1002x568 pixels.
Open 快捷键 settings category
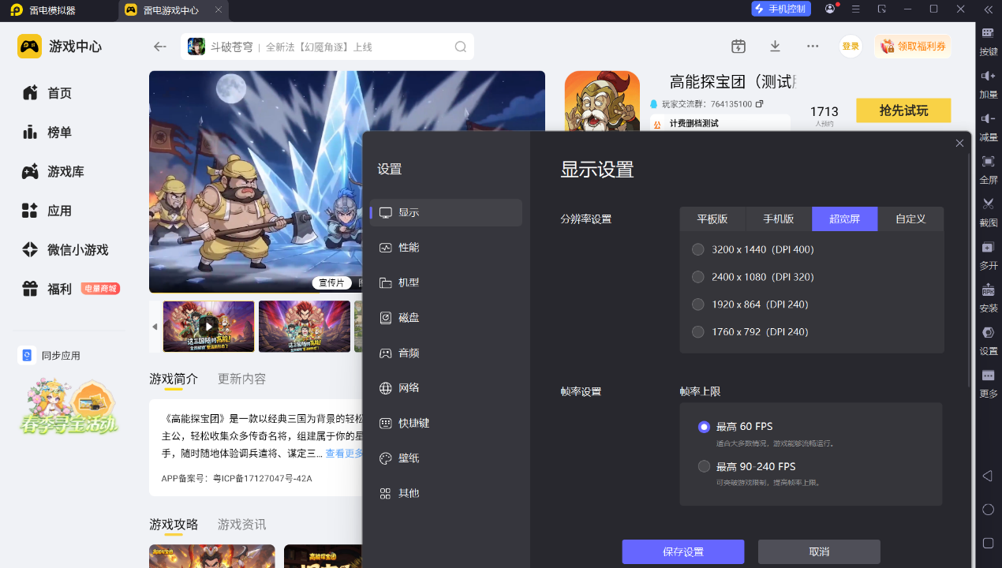(446, 423)
